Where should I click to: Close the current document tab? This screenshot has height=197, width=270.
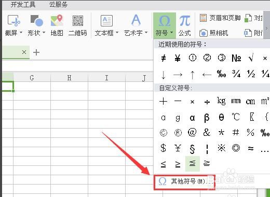24,52
